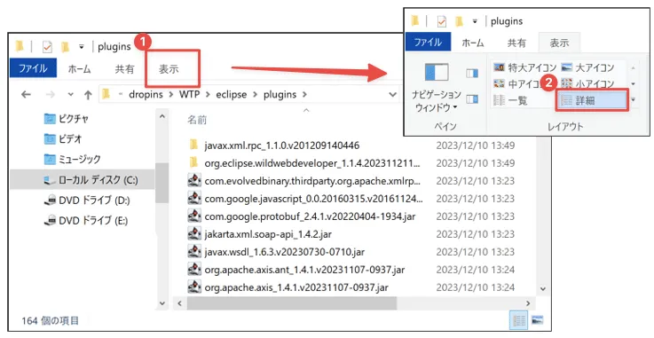This screenshot has width=654, height=338.
Task: Click properties checkmark icon in main title bar
Action: (x=47, y=47)
